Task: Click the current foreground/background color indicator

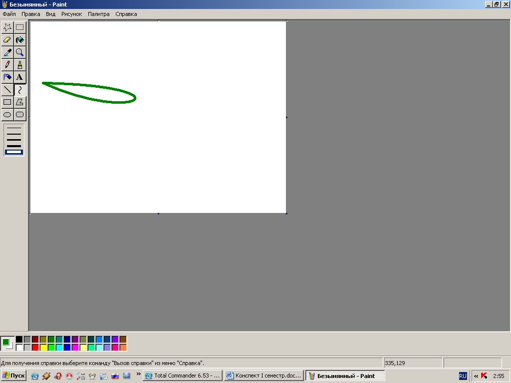Action: tap(7, 344)
